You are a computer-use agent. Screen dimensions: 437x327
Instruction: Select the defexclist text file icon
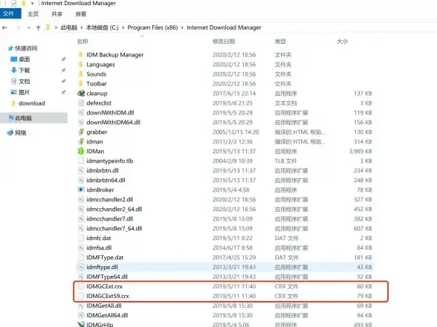pos(81,103)
